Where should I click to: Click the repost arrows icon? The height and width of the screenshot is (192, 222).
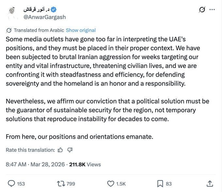61,184
